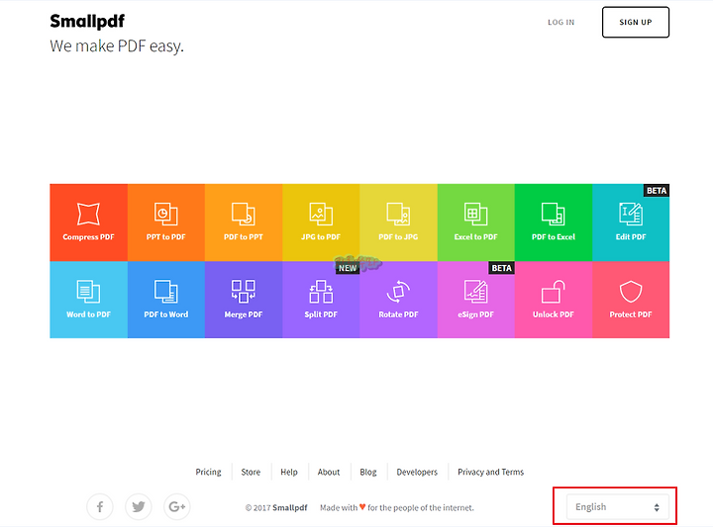
Task: Choose the JPG to PDF tool
Action: click(x=321, y=222)
